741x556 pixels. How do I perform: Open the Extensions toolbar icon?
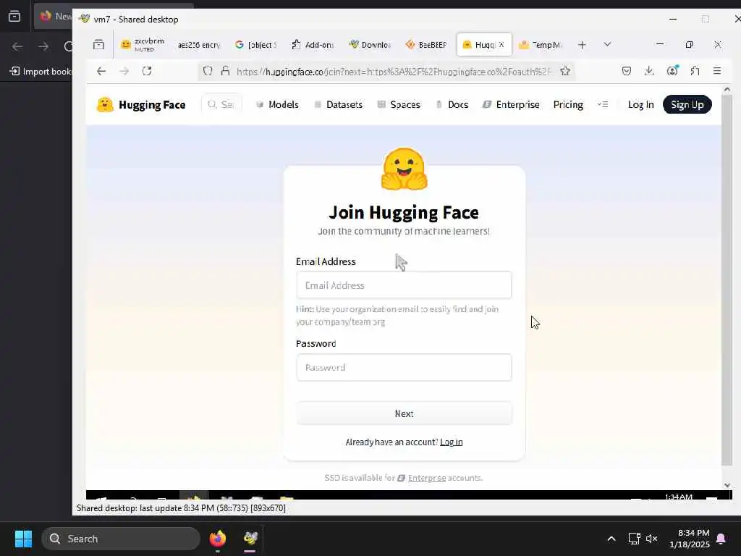click(x=695, y=72)
